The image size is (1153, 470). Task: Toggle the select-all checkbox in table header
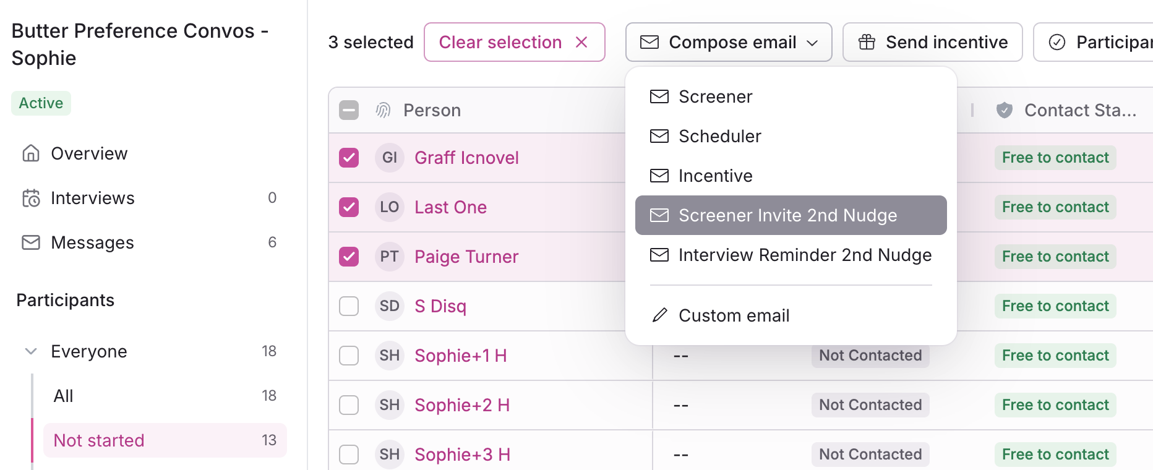click(349, 110)
